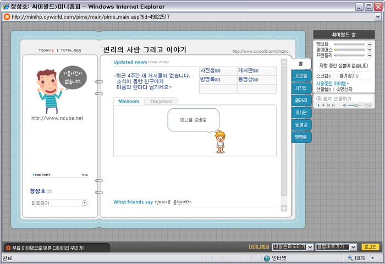The height and width of the screenshot is (264, 385).
Task: Click the Internet Explorer title bar icon
Action: coord(5,7)
